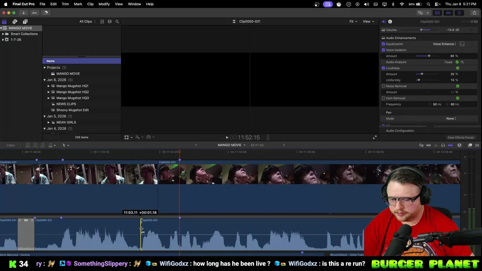The image size is (482, 271).
Task: Select 60 Hz hum frequency
Action: point(448,104)
